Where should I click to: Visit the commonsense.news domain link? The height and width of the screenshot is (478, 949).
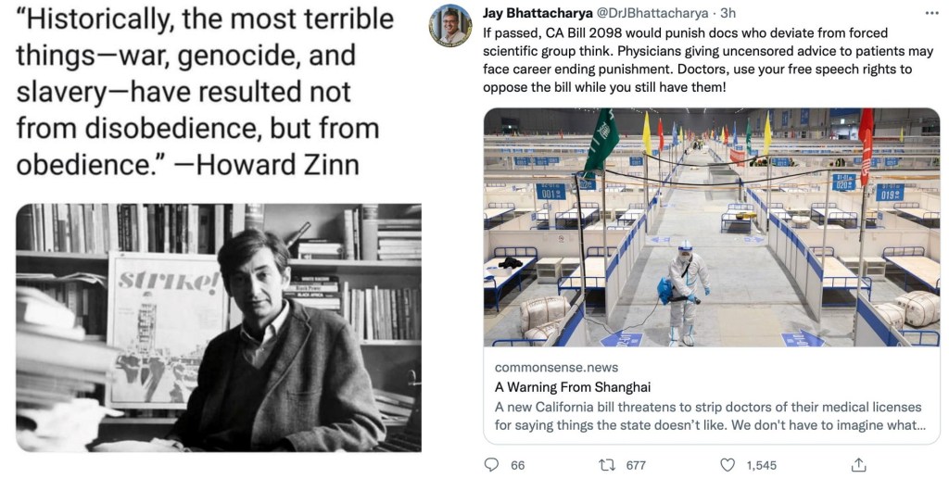556,368
